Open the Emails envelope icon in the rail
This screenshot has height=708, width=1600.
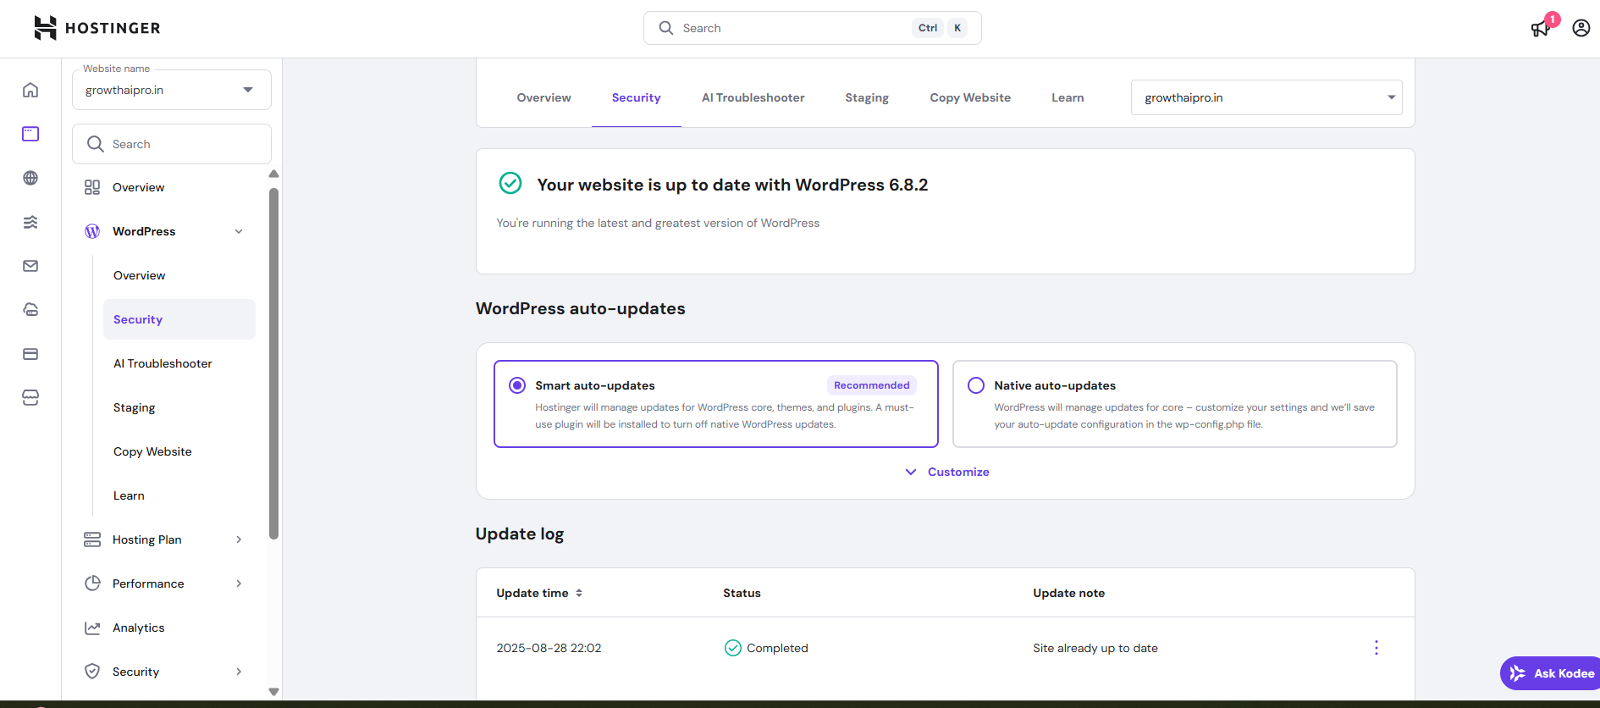[30, 266]
